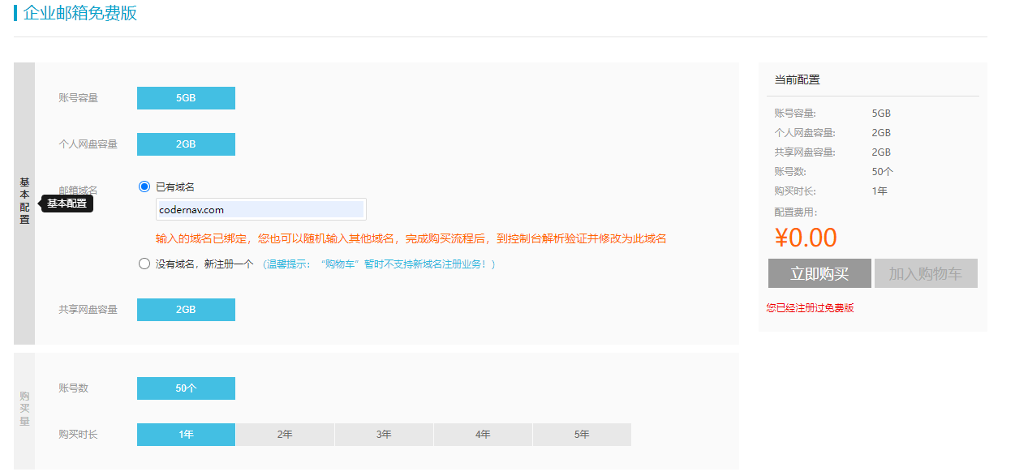Screen dimensions: 1015x476
Task: Select the 5GB account capacity option
Action: tap(186, 98)
